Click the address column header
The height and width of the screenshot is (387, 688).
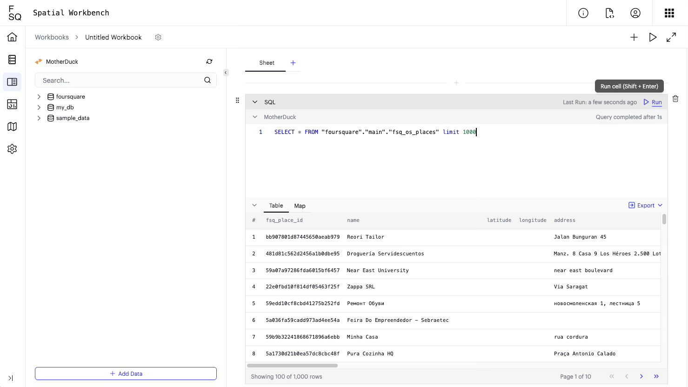565,220
